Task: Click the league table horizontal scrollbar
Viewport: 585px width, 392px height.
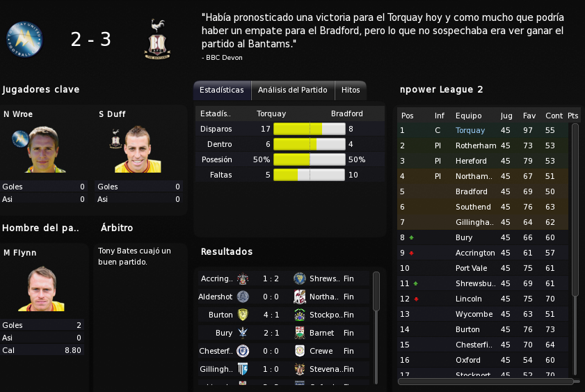Action: (486, 382)
